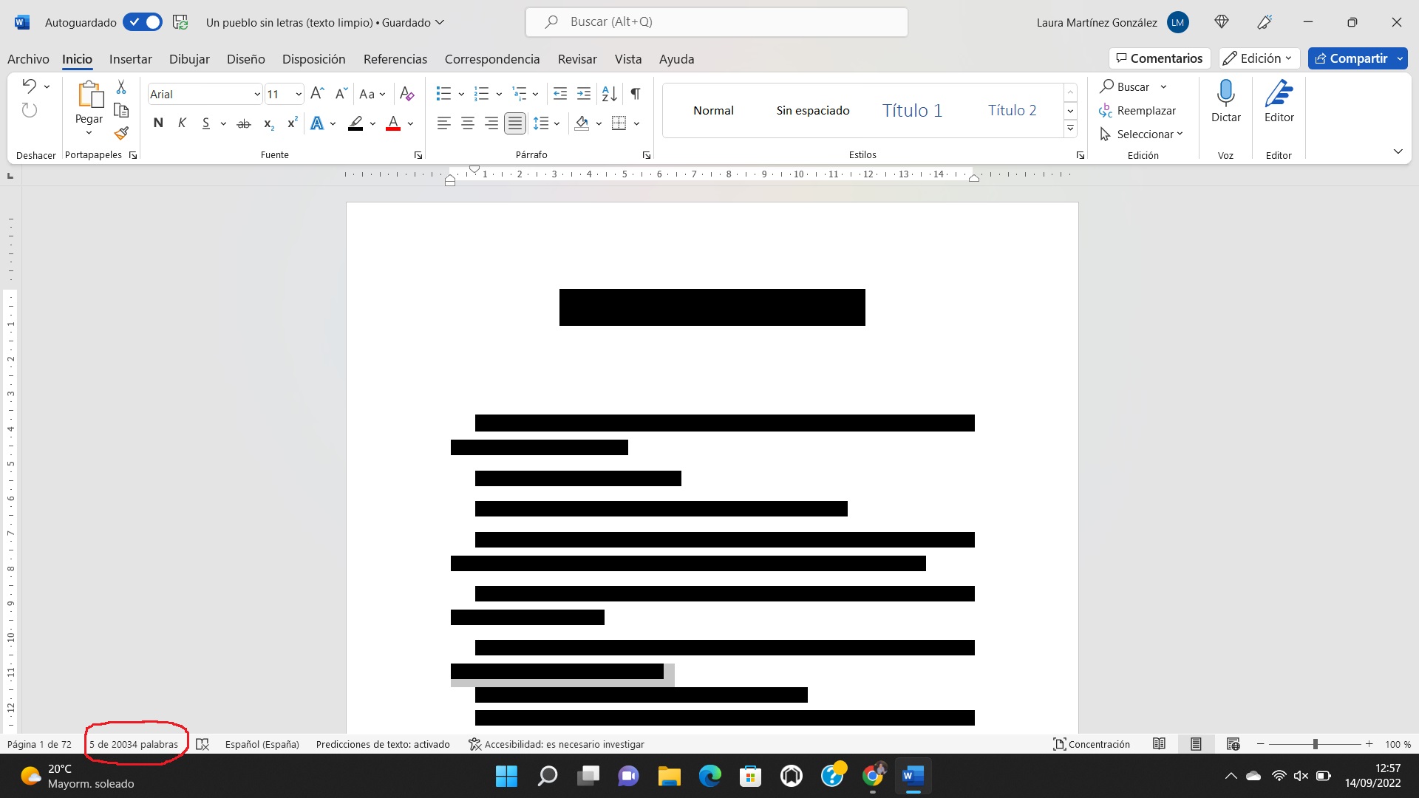
Task: Click the Buscar search box
Action: (x=716, y=22)
